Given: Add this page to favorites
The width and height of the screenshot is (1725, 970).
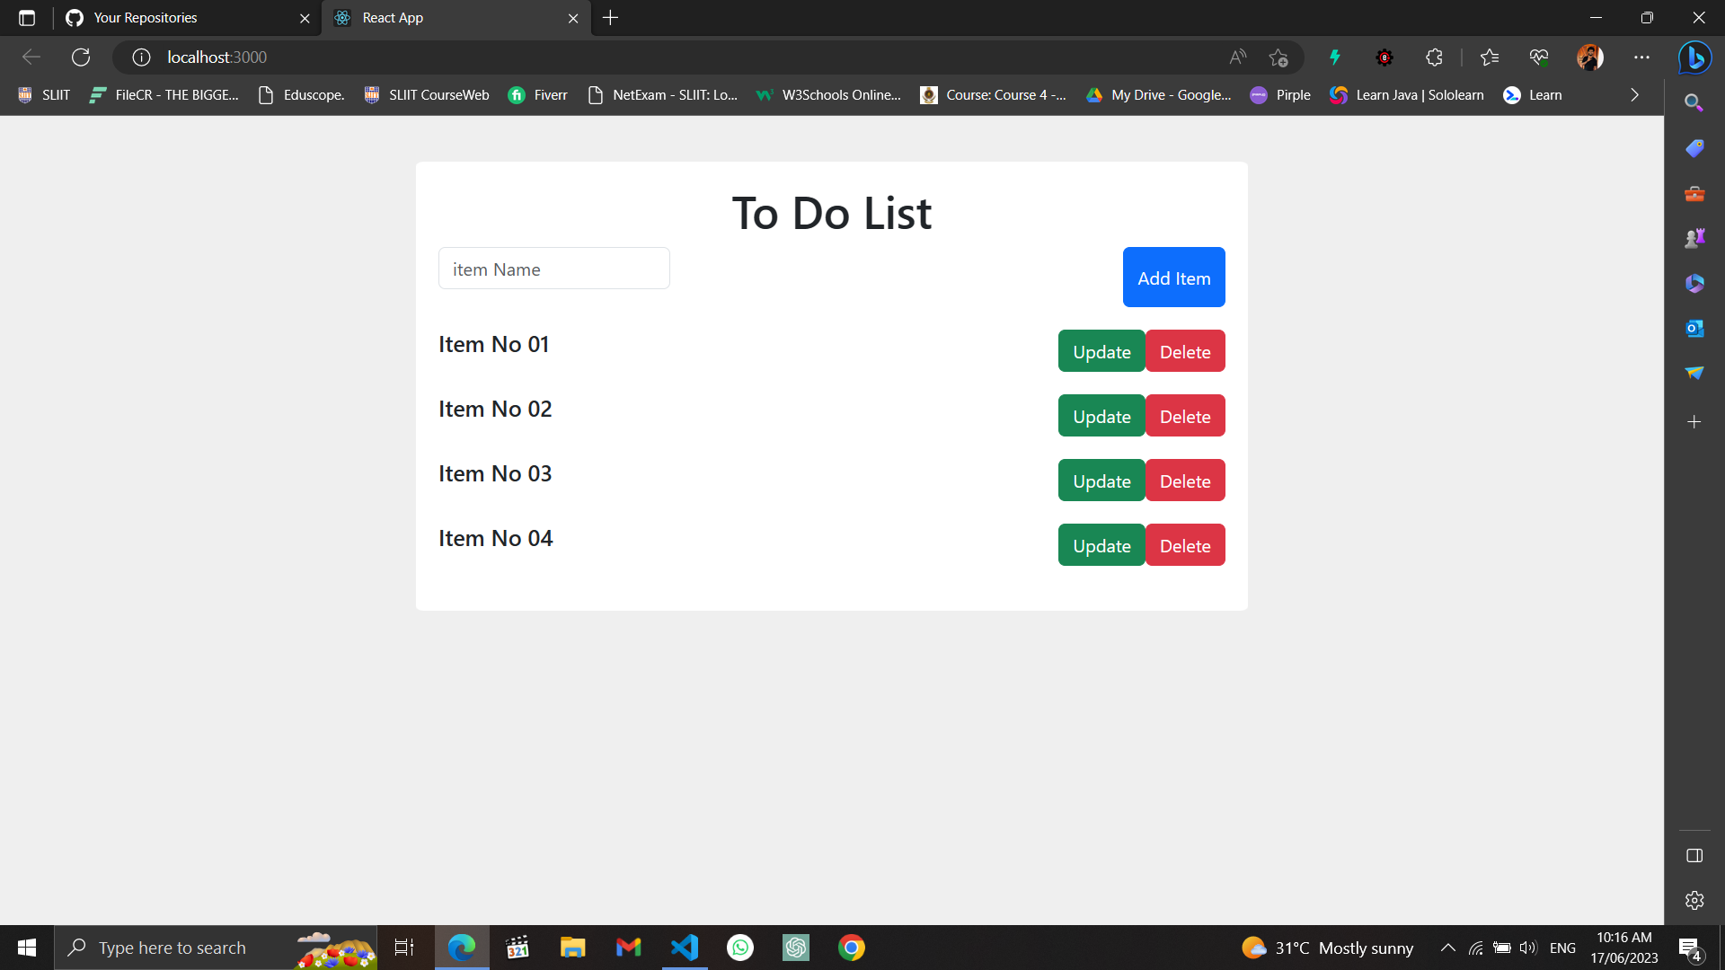Looking at the screenshot, I should click(x=1278, y=57).
